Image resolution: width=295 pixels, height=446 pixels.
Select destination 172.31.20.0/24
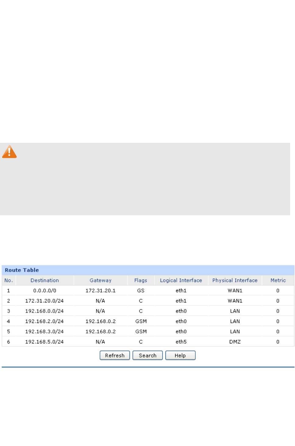coord(44,301)
